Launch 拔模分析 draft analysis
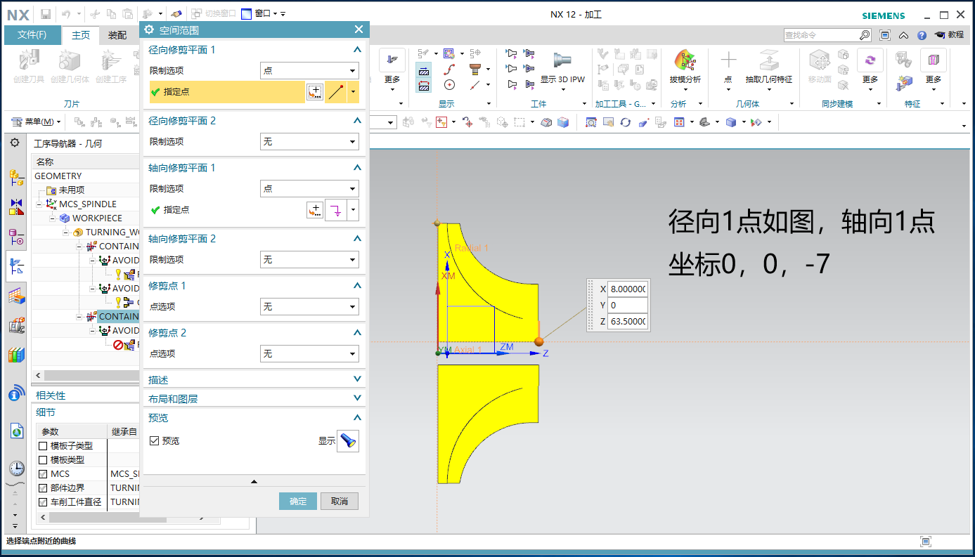Screen dimensions: 975x557 click(x=685, y=69)
